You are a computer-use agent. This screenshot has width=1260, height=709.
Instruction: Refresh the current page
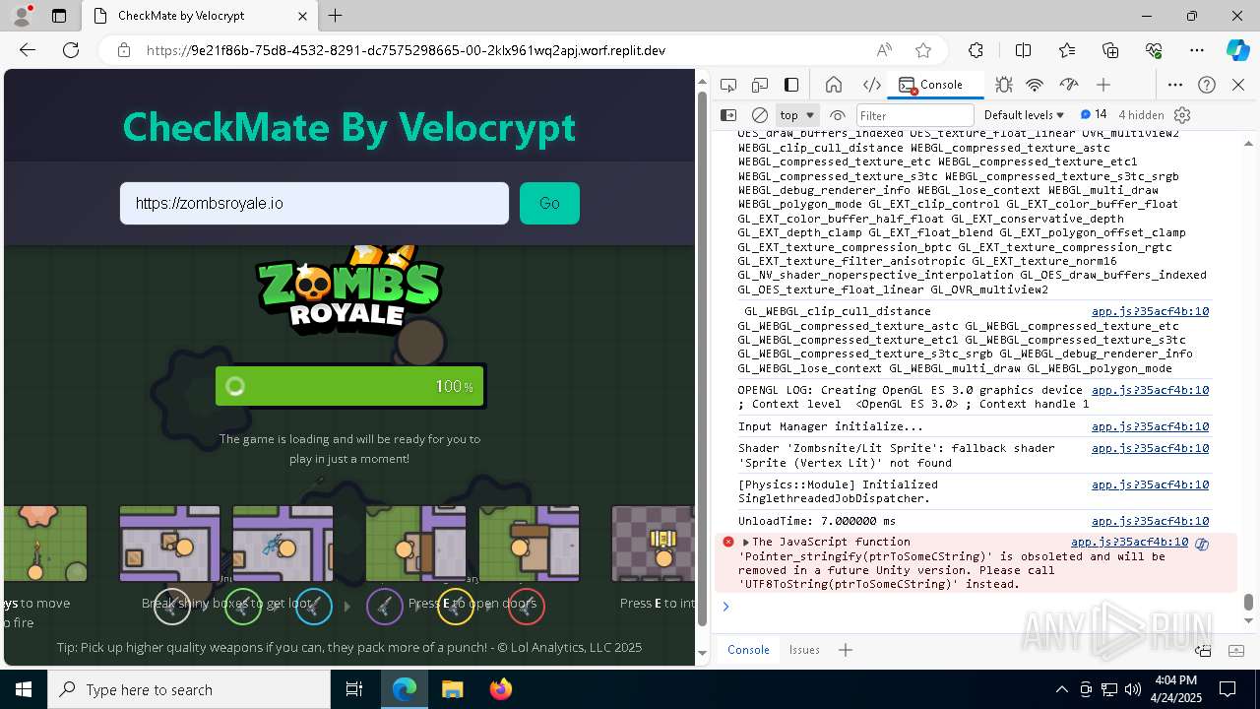point(71,50)
